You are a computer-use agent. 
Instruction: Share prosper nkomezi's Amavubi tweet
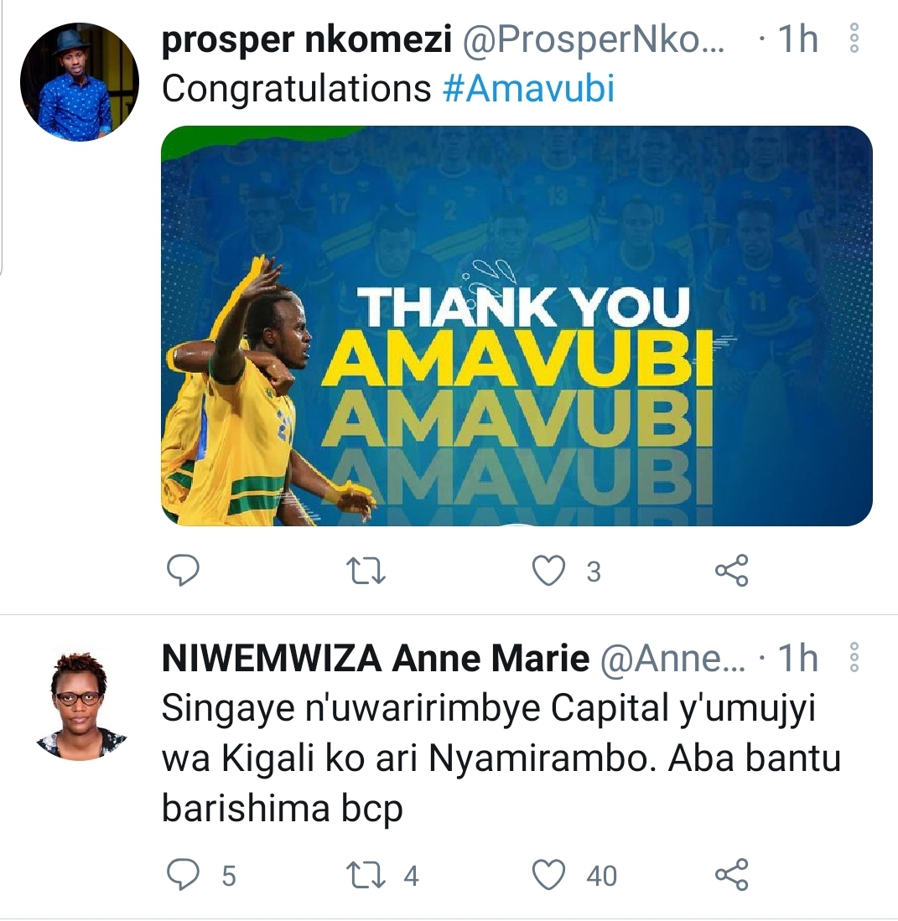tap(732, 571)
